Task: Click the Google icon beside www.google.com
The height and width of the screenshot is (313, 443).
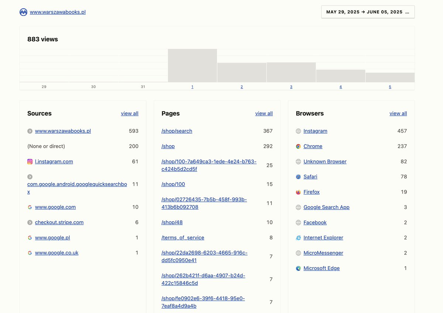Action: (30, 207)
